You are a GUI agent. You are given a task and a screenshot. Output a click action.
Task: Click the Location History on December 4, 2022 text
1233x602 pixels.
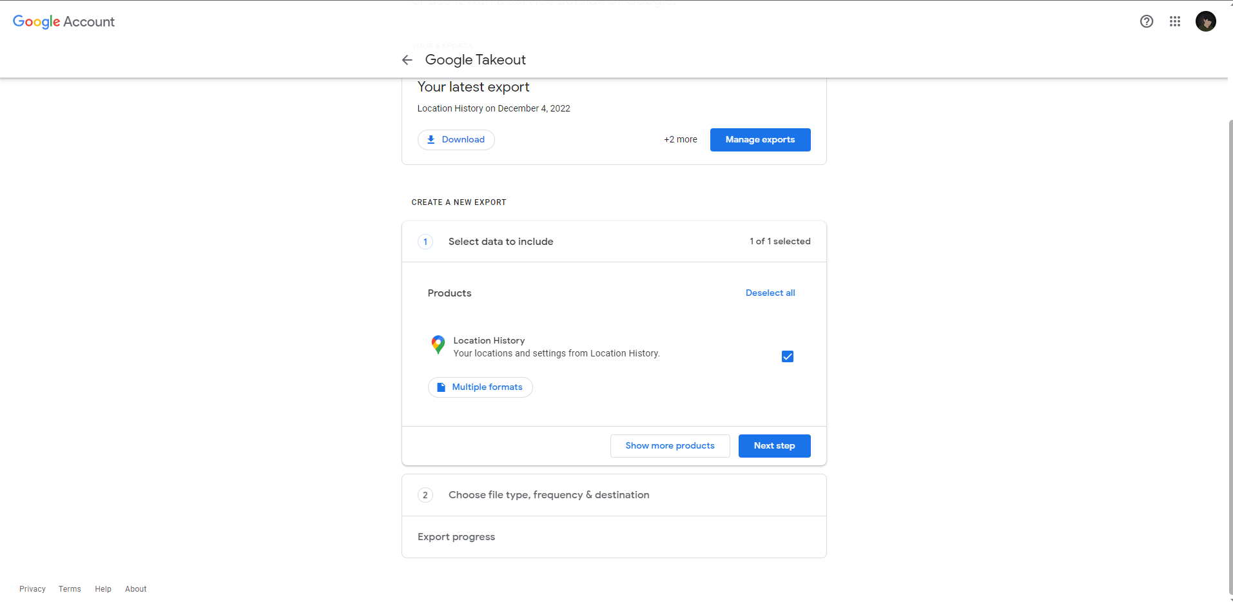(494, 109)
